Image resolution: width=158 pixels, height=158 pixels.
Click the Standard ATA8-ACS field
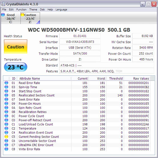[x=106, y=65]
